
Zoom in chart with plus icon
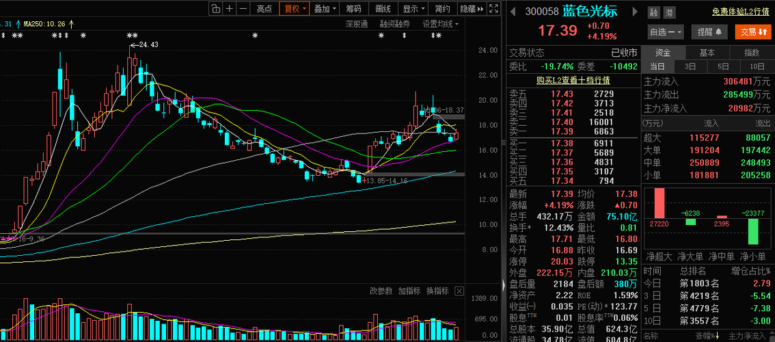230,8
